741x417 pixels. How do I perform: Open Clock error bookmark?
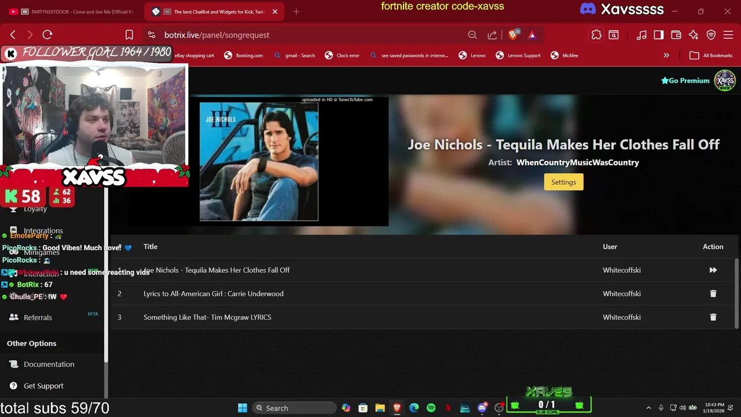click(342, 56)
